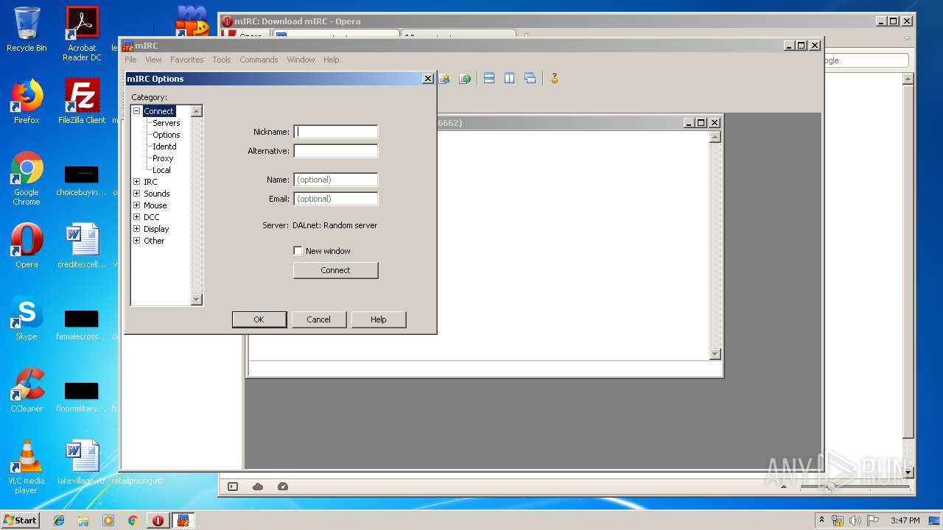Open Opera desktop shortcut
943x530 pixels.
(x=27, y=246)
